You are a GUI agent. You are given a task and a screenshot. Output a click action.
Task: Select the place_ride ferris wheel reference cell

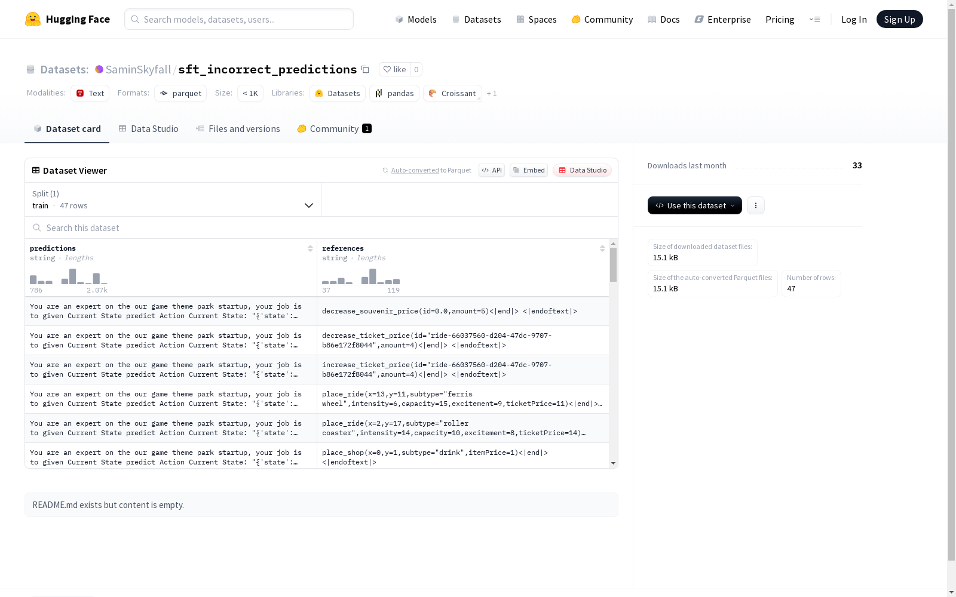pos(463,399)
